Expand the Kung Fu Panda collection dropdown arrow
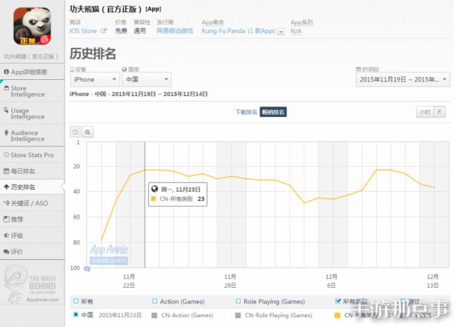Image resolution: width=454 pixels, height=327 pixels. (x=281, y=32)
